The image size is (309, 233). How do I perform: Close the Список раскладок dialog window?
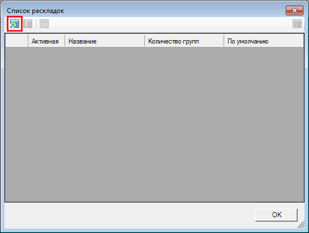coord(294,10)
